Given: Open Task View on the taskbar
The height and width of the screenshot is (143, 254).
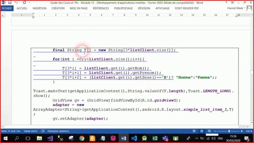Looking at the screenshot, I should [28, 138].
